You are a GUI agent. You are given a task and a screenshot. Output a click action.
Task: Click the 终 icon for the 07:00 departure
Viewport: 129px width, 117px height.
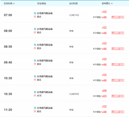point(35,16)
